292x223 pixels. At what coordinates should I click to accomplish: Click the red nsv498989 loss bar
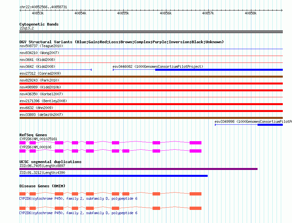151,90
